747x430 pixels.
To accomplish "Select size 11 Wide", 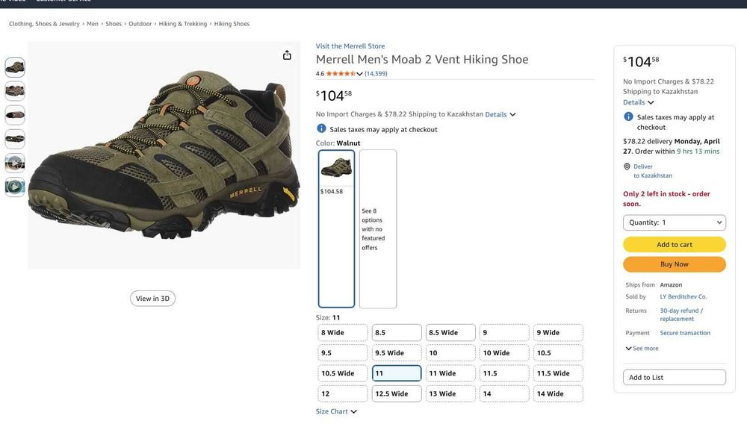I will 450,373.
